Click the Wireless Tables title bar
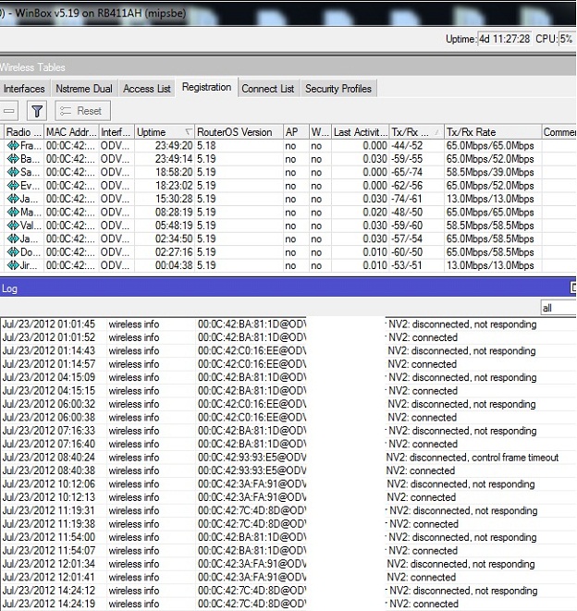Screen dimensions: 577x611 (x=288, y=67)
